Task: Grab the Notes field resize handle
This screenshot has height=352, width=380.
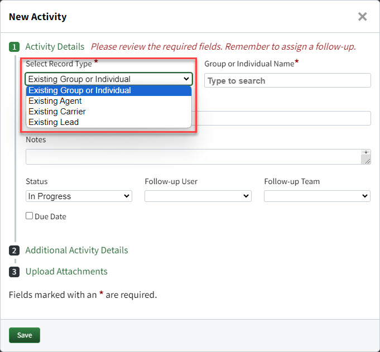Action: [x=368, y=161]
